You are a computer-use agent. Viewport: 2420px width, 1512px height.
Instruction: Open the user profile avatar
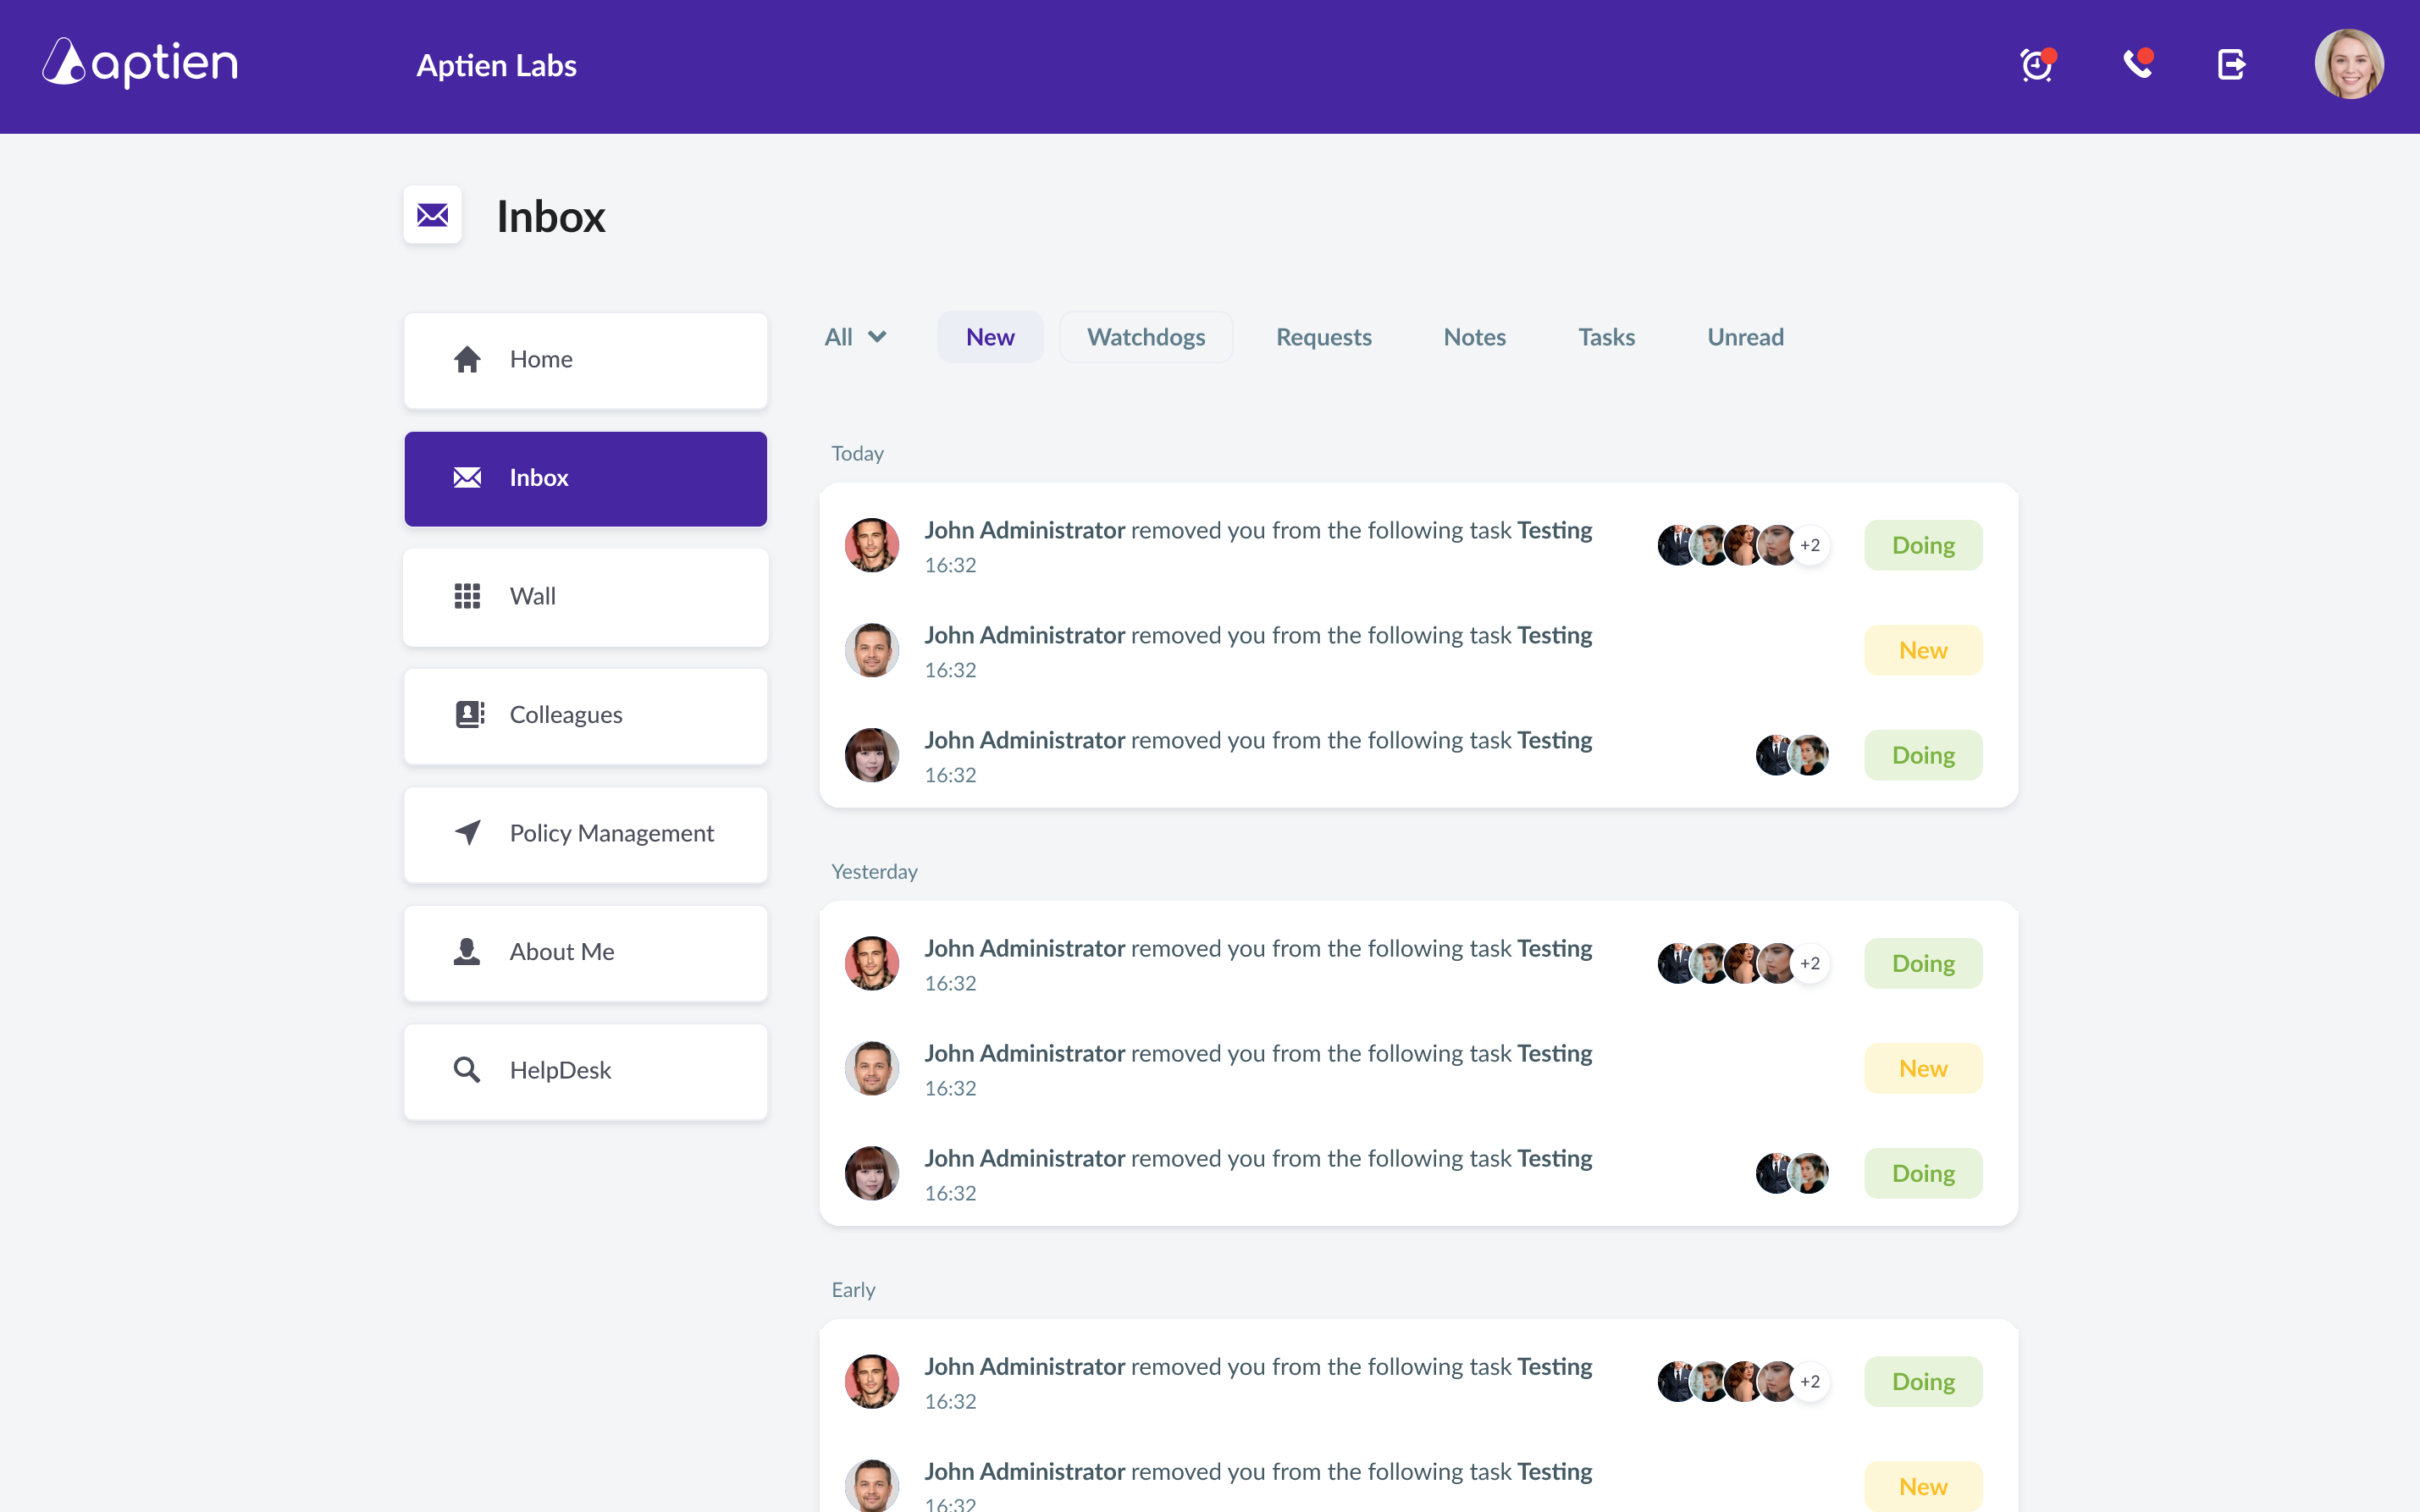click(x=2348, y=65)
